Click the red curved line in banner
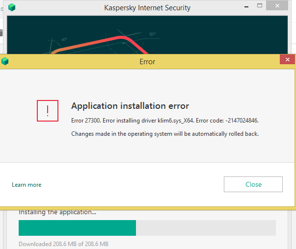This screenshot has height=249, width=296. click(101, 43)
